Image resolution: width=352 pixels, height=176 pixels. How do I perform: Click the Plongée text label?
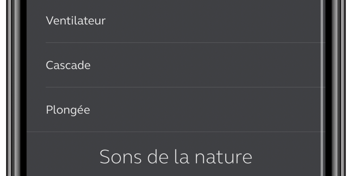(x=68, y=110)
